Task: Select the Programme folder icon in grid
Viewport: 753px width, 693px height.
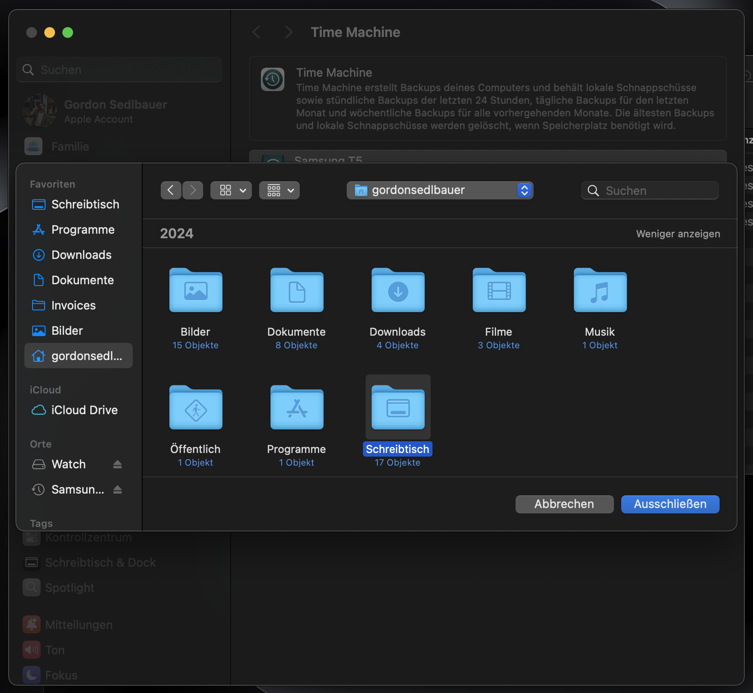Action: (297, 407)
